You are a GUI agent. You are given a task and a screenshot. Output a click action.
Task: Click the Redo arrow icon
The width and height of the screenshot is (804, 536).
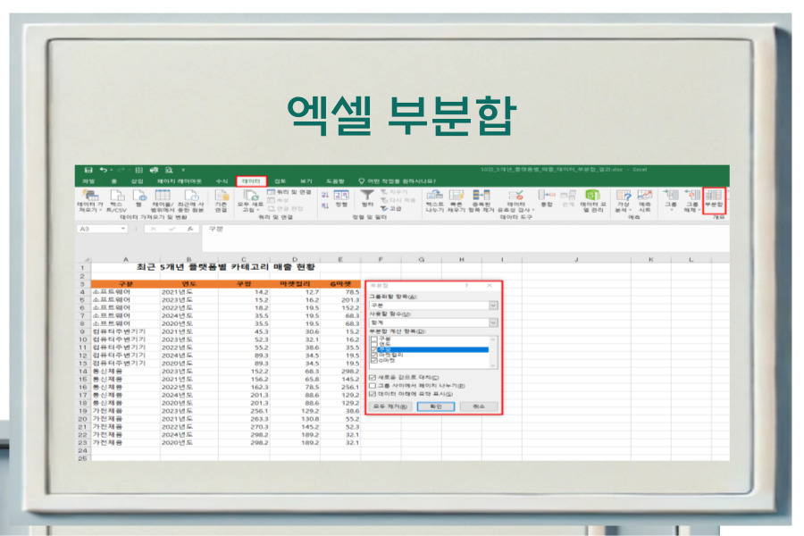121,170
